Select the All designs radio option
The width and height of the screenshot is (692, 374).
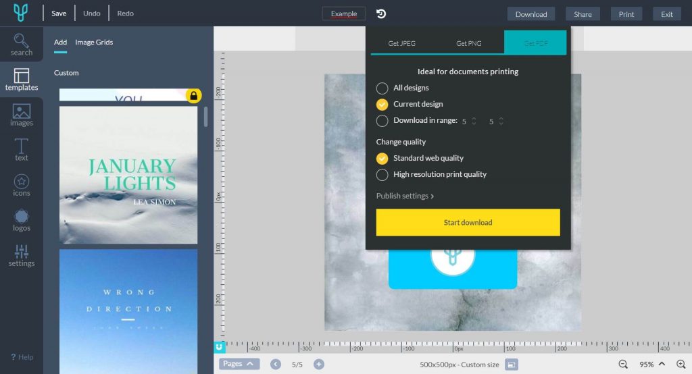click(382, 88)
